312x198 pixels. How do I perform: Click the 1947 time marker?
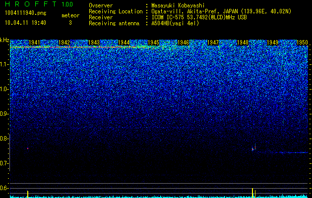point(213,43)
